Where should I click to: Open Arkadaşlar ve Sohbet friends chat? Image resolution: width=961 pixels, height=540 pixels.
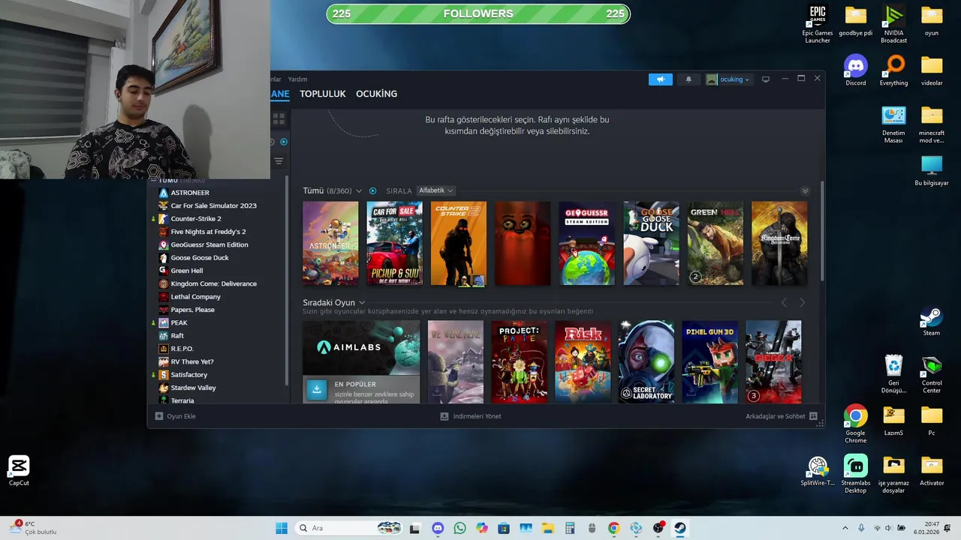(782, 416)
